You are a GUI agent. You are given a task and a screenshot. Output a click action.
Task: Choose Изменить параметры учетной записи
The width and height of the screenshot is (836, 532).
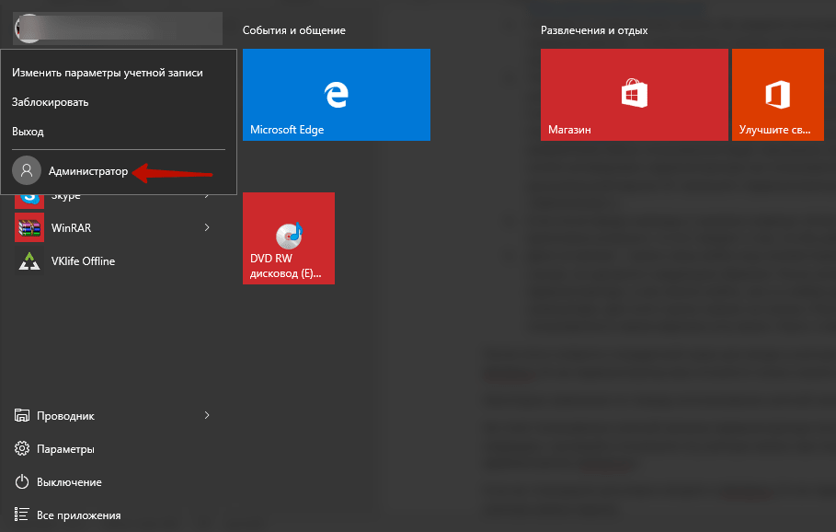coord(108,73)
